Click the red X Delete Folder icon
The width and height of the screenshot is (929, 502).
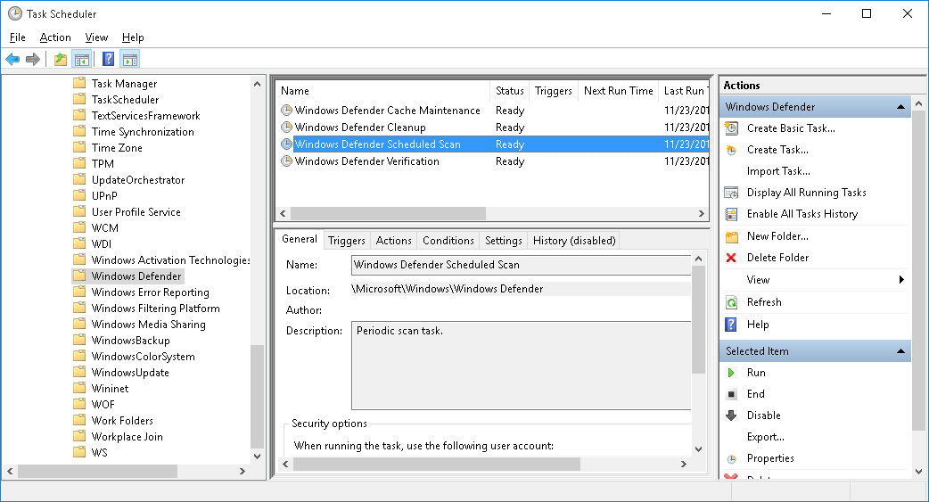pyautogui.click(x=731, y=258)
